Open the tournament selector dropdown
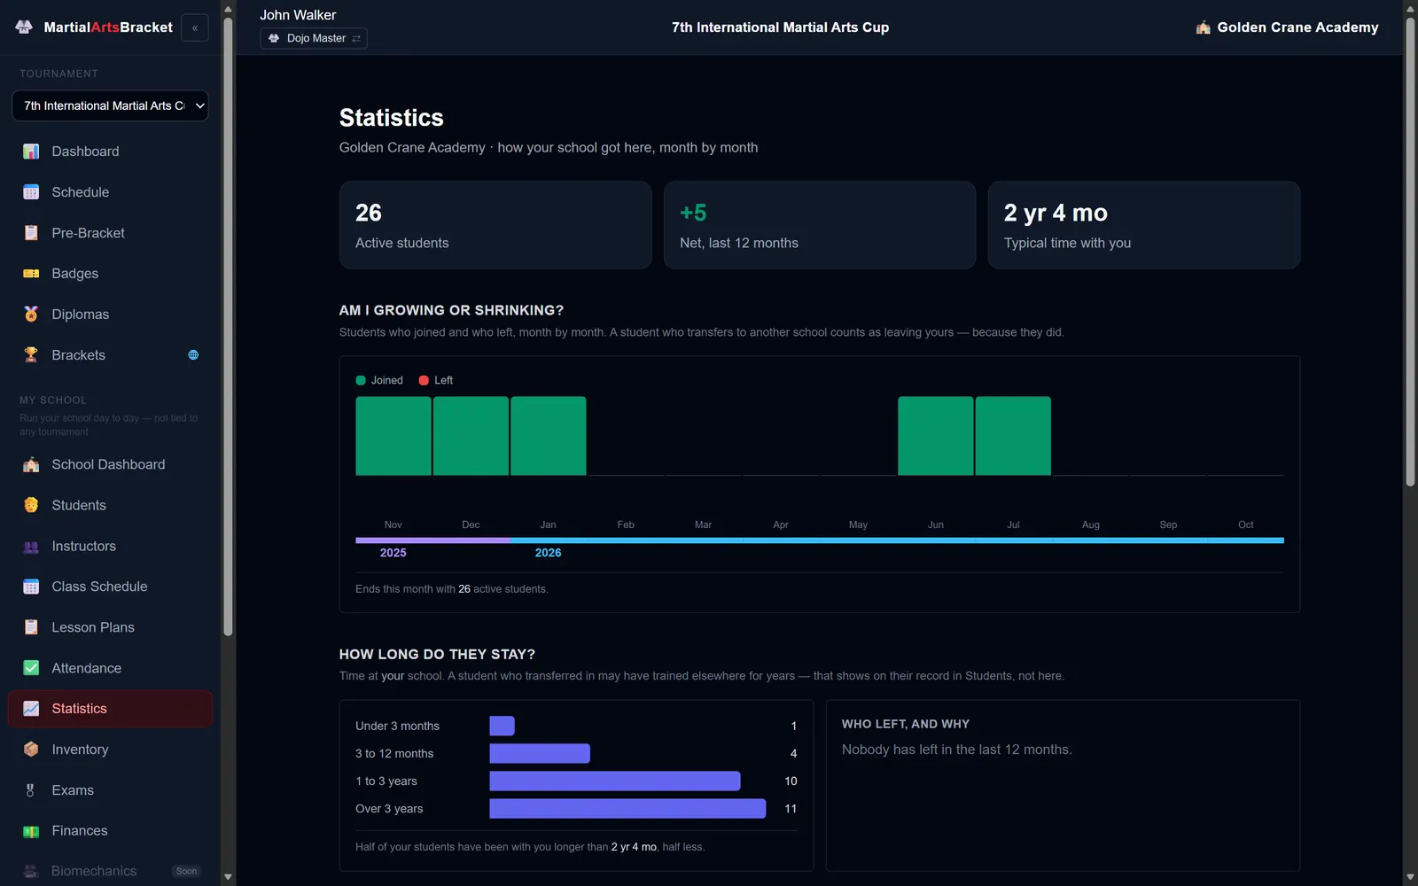Viewport: 1418px width, 886px height. click(110, 105)
